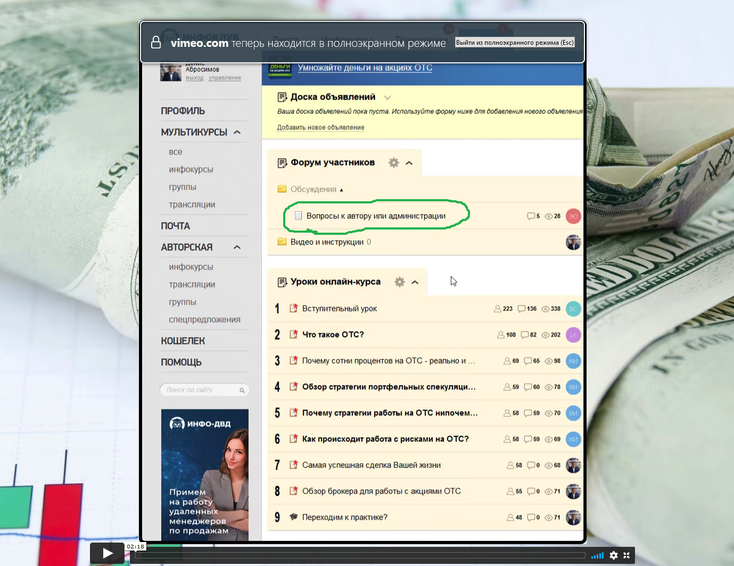The width and height of the screenshot is (734, 566).
Task: Click the author photo on lesson 8 row
Action: [573, 491]
